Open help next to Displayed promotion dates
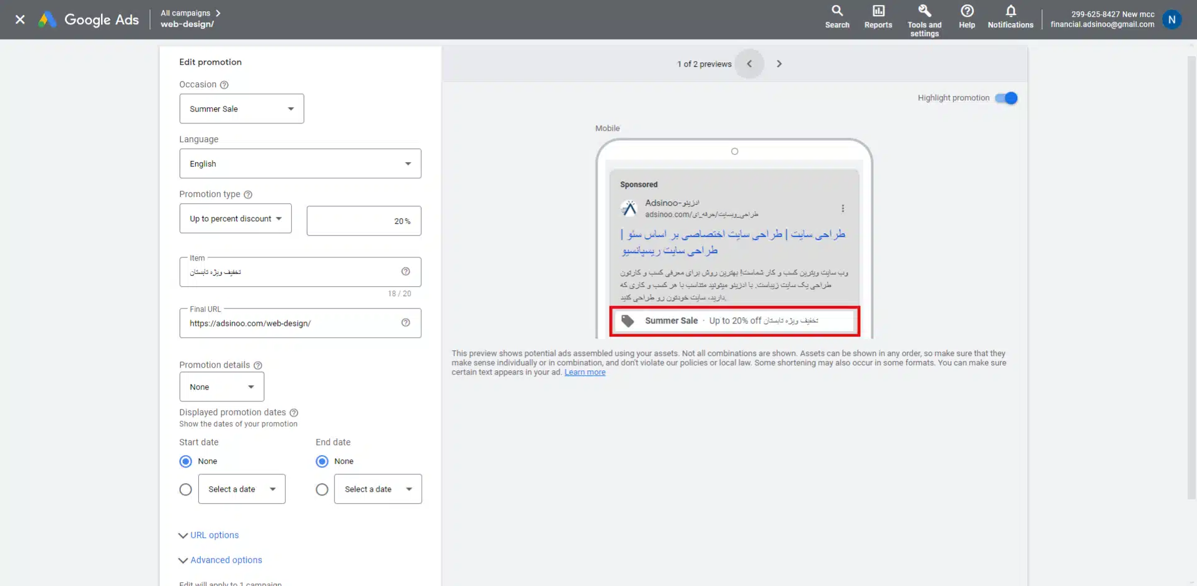Viewport: 1197px width, 586px height. click(x=294, y=413)
